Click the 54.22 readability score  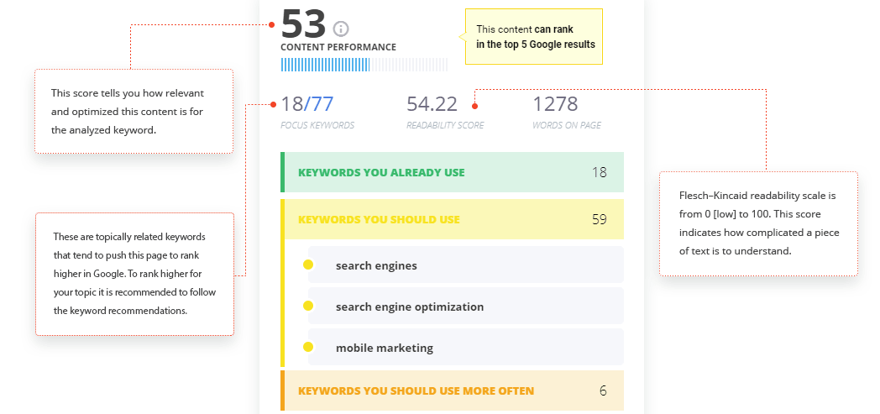[x=432, y=104]
